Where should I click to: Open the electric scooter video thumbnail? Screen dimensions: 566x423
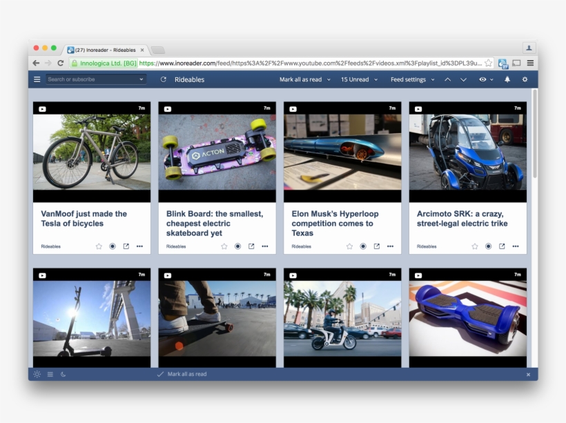coord(92,318)
